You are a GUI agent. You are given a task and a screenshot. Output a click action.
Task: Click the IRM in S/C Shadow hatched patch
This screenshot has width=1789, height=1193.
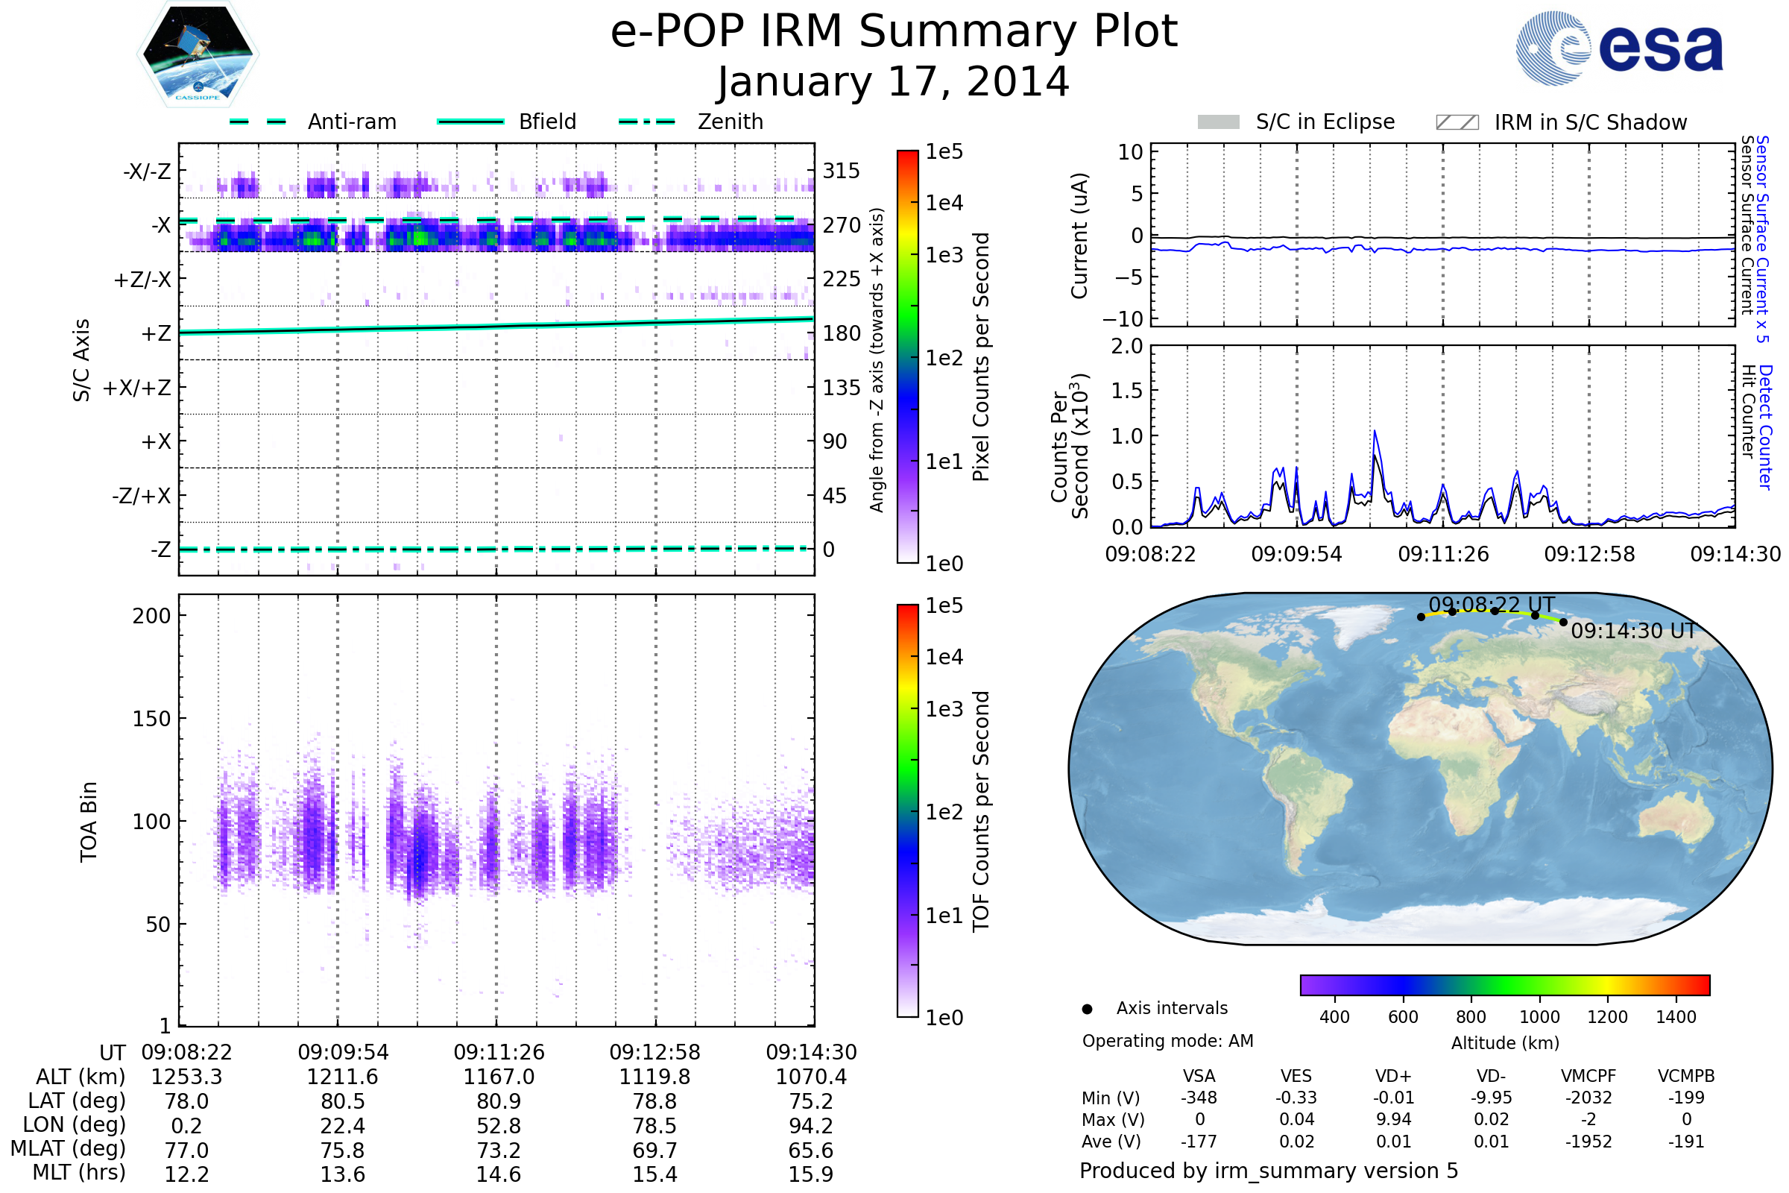coord(1457,122)
